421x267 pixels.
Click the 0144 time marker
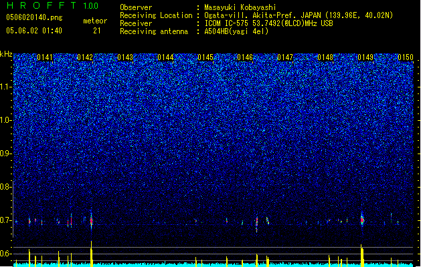(165, 57)
